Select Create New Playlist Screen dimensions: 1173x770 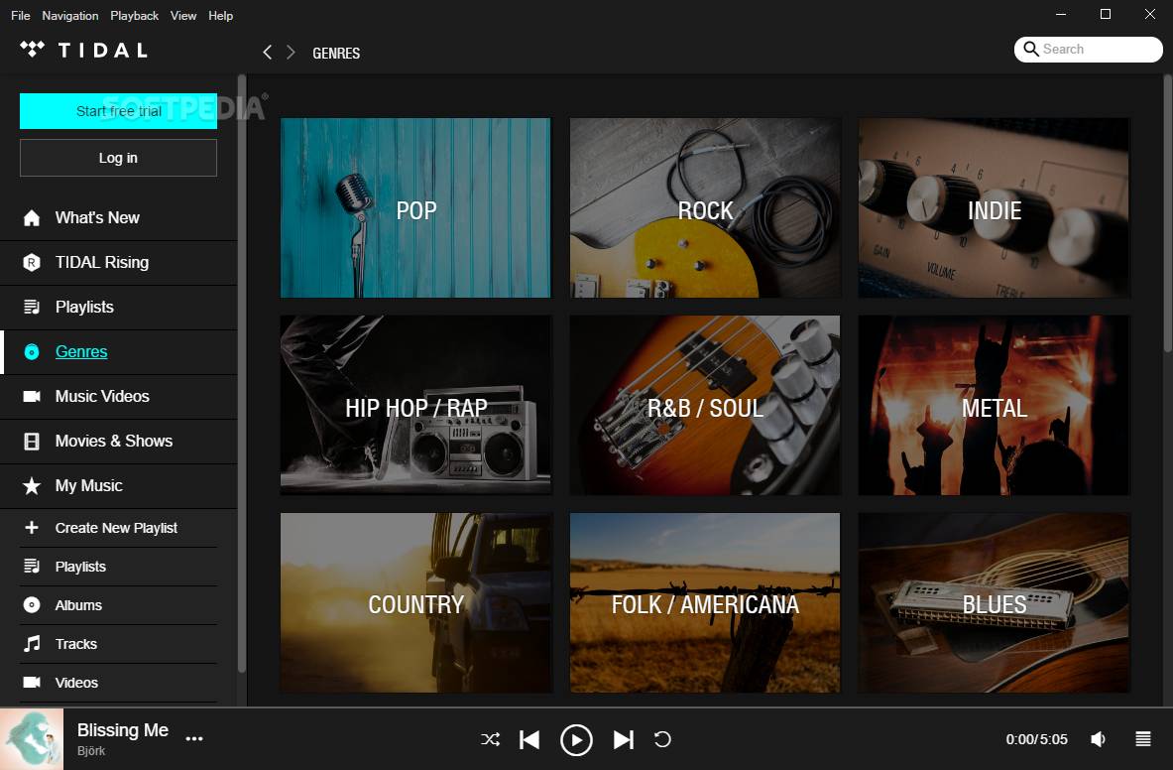click(118, 528)
